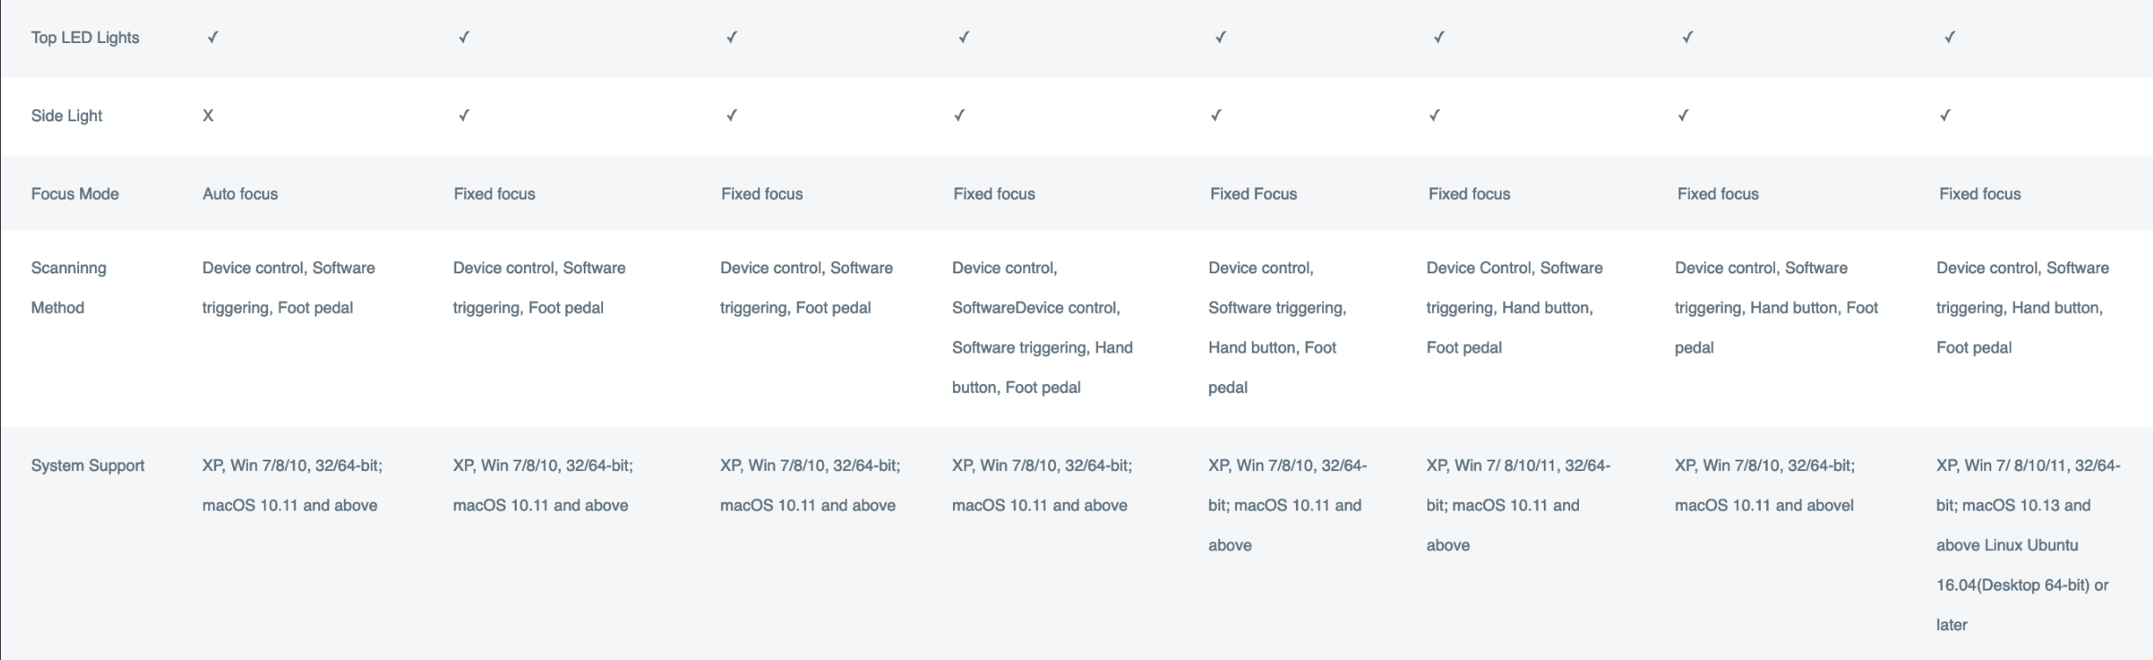Image resolution: width=2153 pixels, height=660 pixels.
Task: Select the Side Light row label
Action: tap(67, 116)
